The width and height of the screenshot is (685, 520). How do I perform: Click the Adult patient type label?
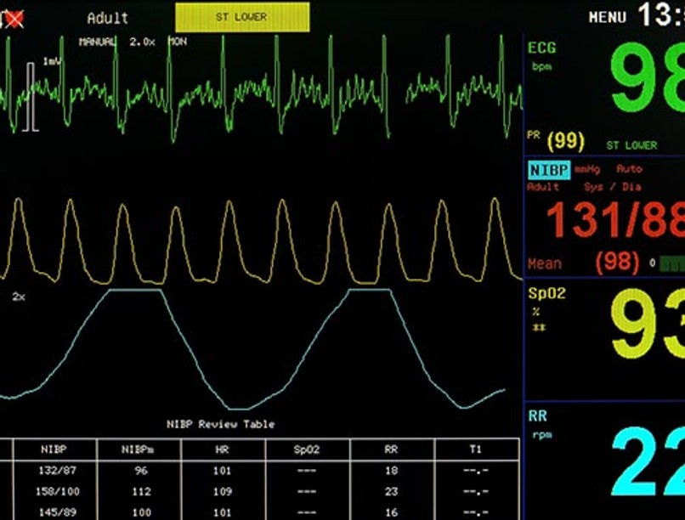[x=108, y=18]
